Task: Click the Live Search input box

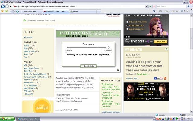Action: tap(172, 6)
